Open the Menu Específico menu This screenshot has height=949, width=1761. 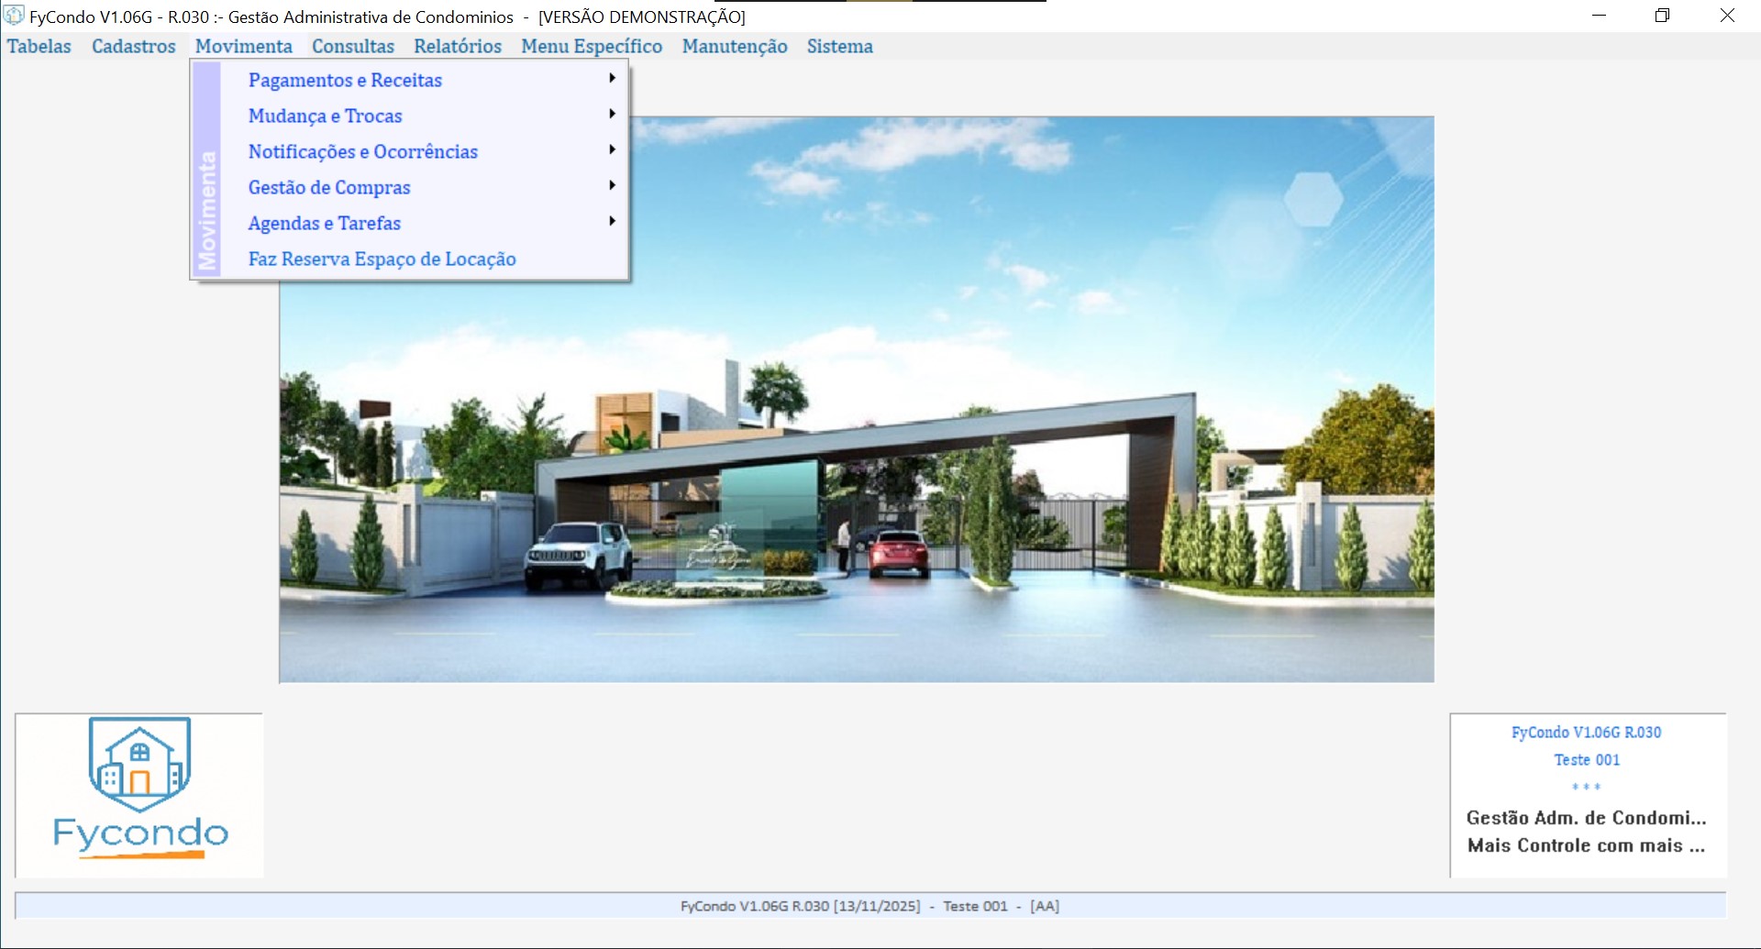(x=592, y=47)
